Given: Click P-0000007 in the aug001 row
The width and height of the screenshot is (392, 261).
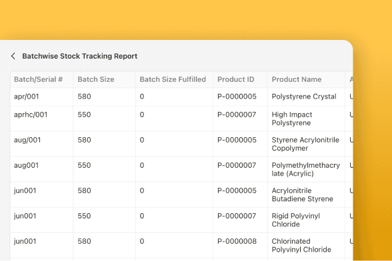Looking at the screenshot, I should coord(237,165).
